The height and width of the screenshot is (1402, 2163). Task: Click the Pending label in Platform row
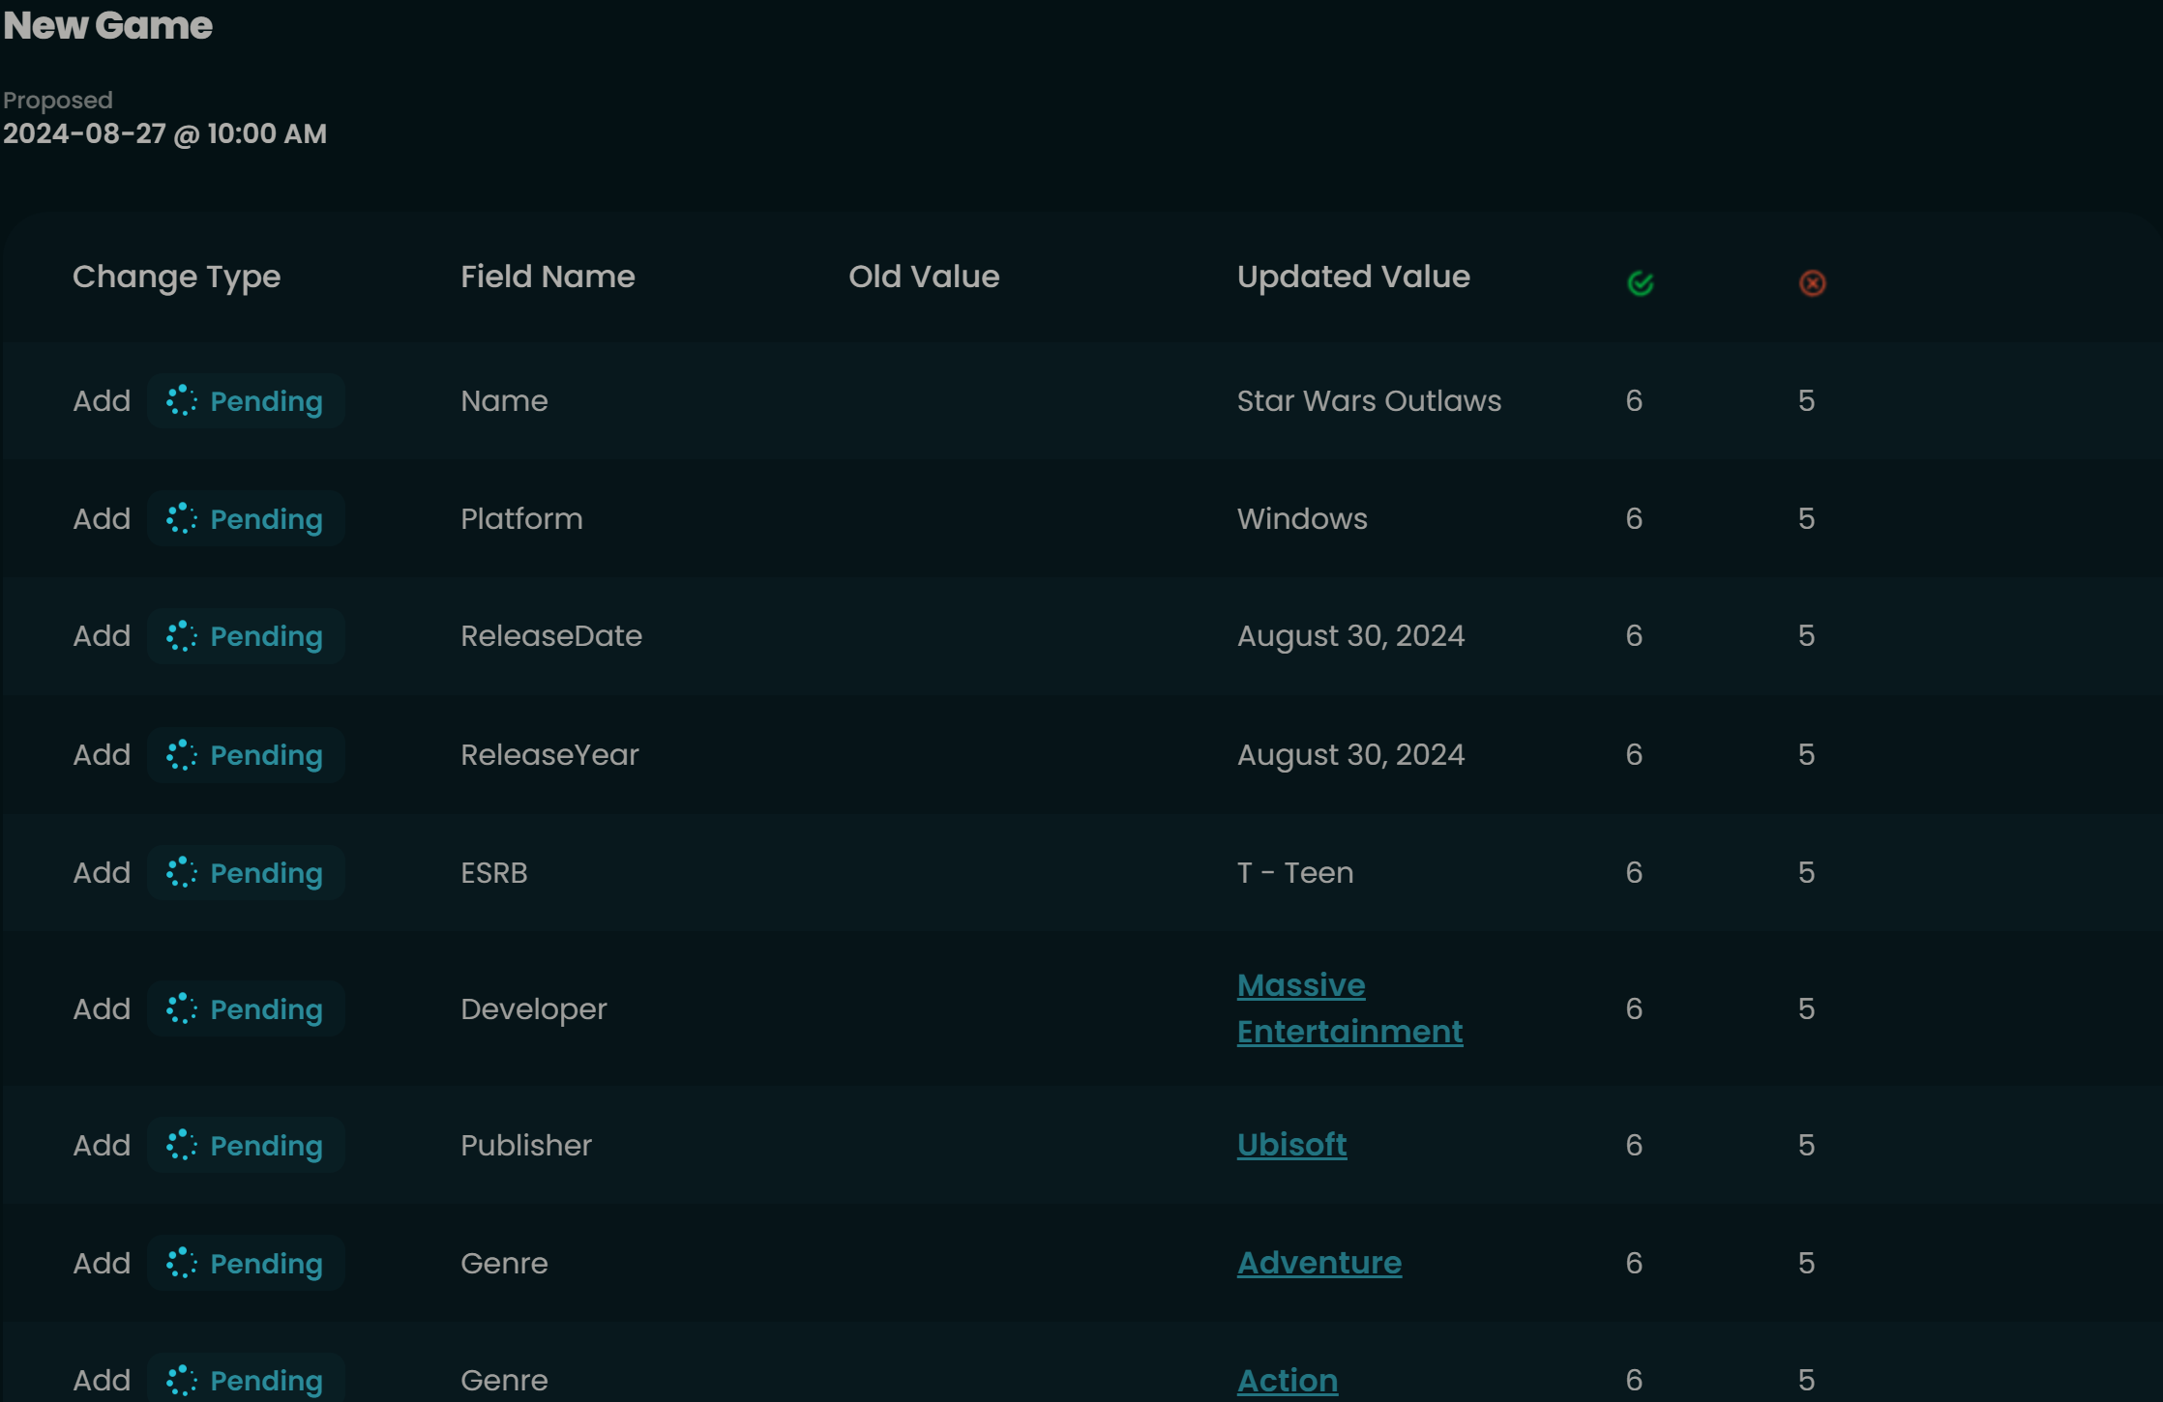pyautogui.click(x=266, y=519)
